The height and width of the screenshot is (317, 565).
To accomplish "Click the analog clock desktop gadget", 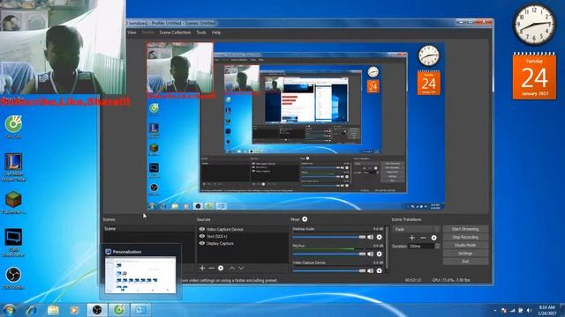I will (534, 25).
